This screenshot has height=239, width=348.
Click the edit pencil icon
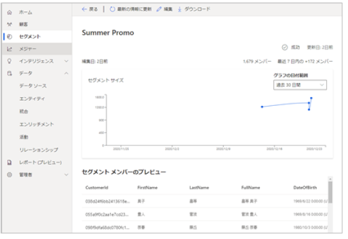coord(159,9)
